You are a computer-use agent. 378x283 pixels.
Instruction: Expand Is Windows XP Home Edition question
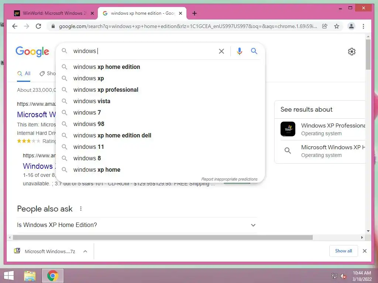coord(137,225)
